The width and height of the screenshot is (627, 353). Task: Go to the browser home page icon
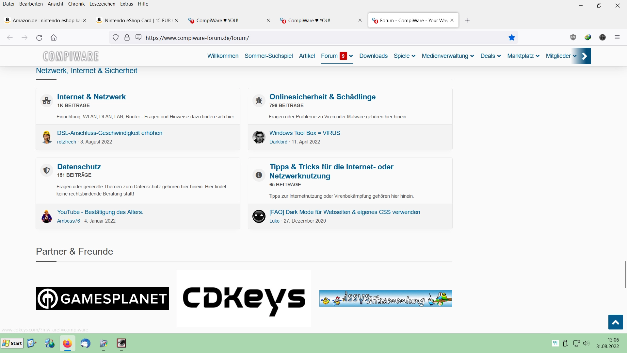54,38
